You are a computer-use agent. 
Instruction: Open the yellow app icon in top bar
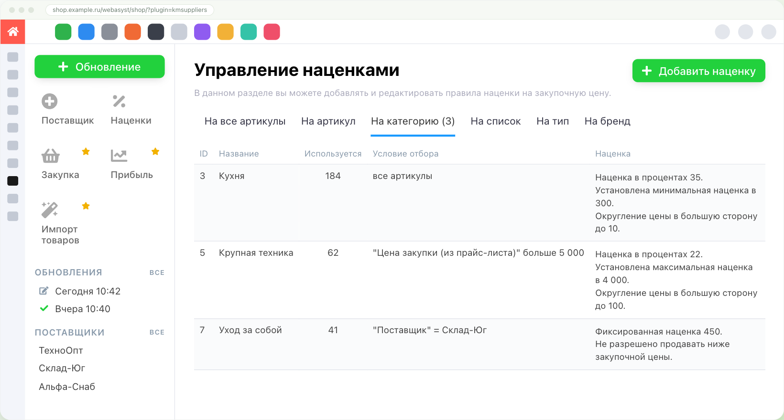point(226,32)
